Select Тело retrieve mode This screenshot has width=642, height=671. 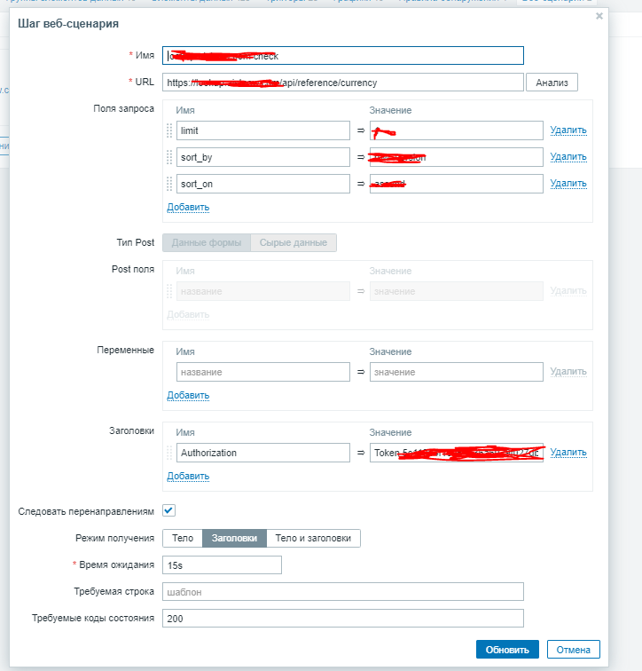pyautogui.click(x=183, y=538)
